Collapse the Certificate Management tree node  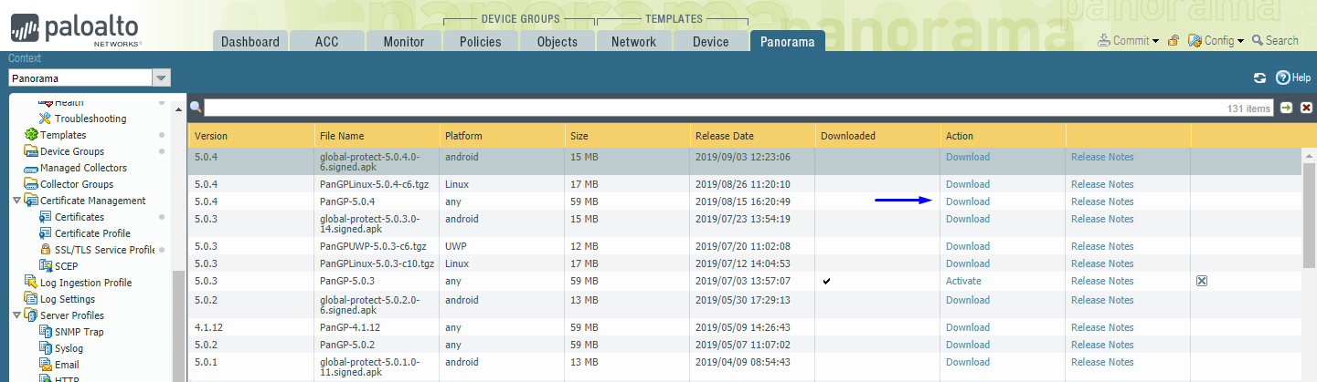coord(16,201)
